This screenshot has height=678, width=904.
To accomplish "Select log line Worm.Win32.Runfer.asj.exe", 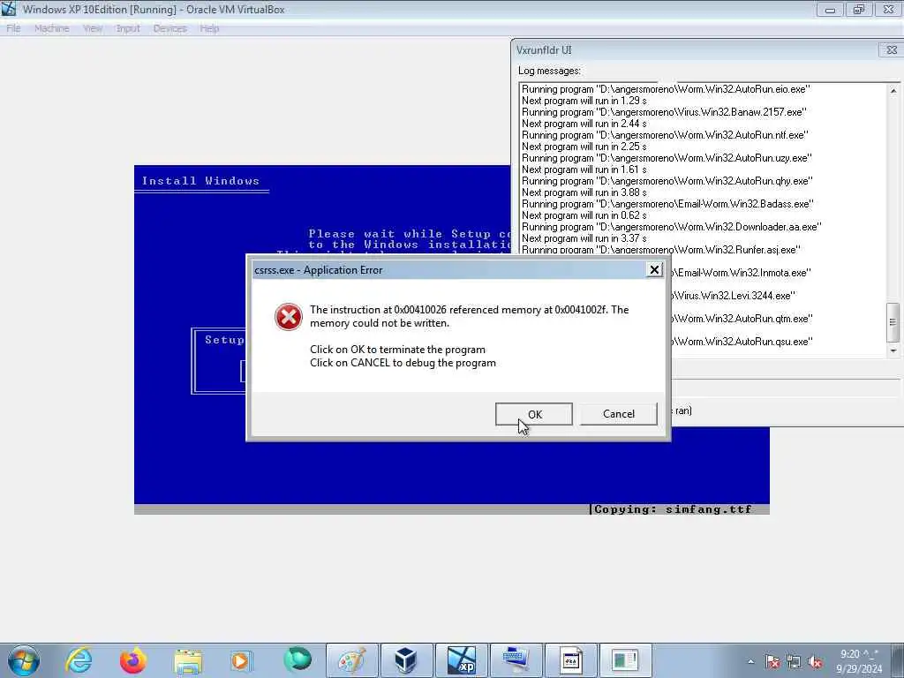I will [661, 250].
